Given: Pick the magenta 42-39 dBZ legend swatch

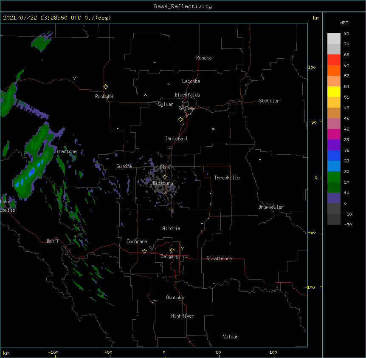Looking at the screenshot, I should pos(334,134).
